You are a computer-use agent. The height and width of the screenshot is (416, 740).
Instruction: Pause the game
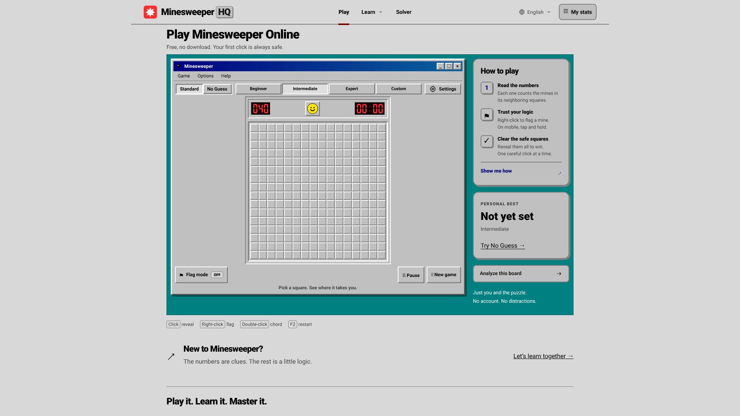pos(411,275)
